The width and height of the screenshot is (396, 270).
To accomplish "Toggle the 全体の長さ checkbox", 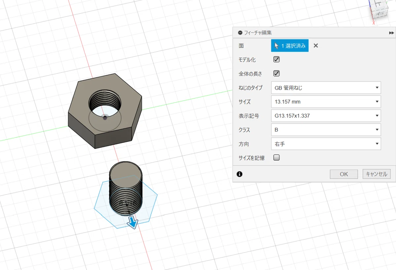I will click(x=277, y=74).
